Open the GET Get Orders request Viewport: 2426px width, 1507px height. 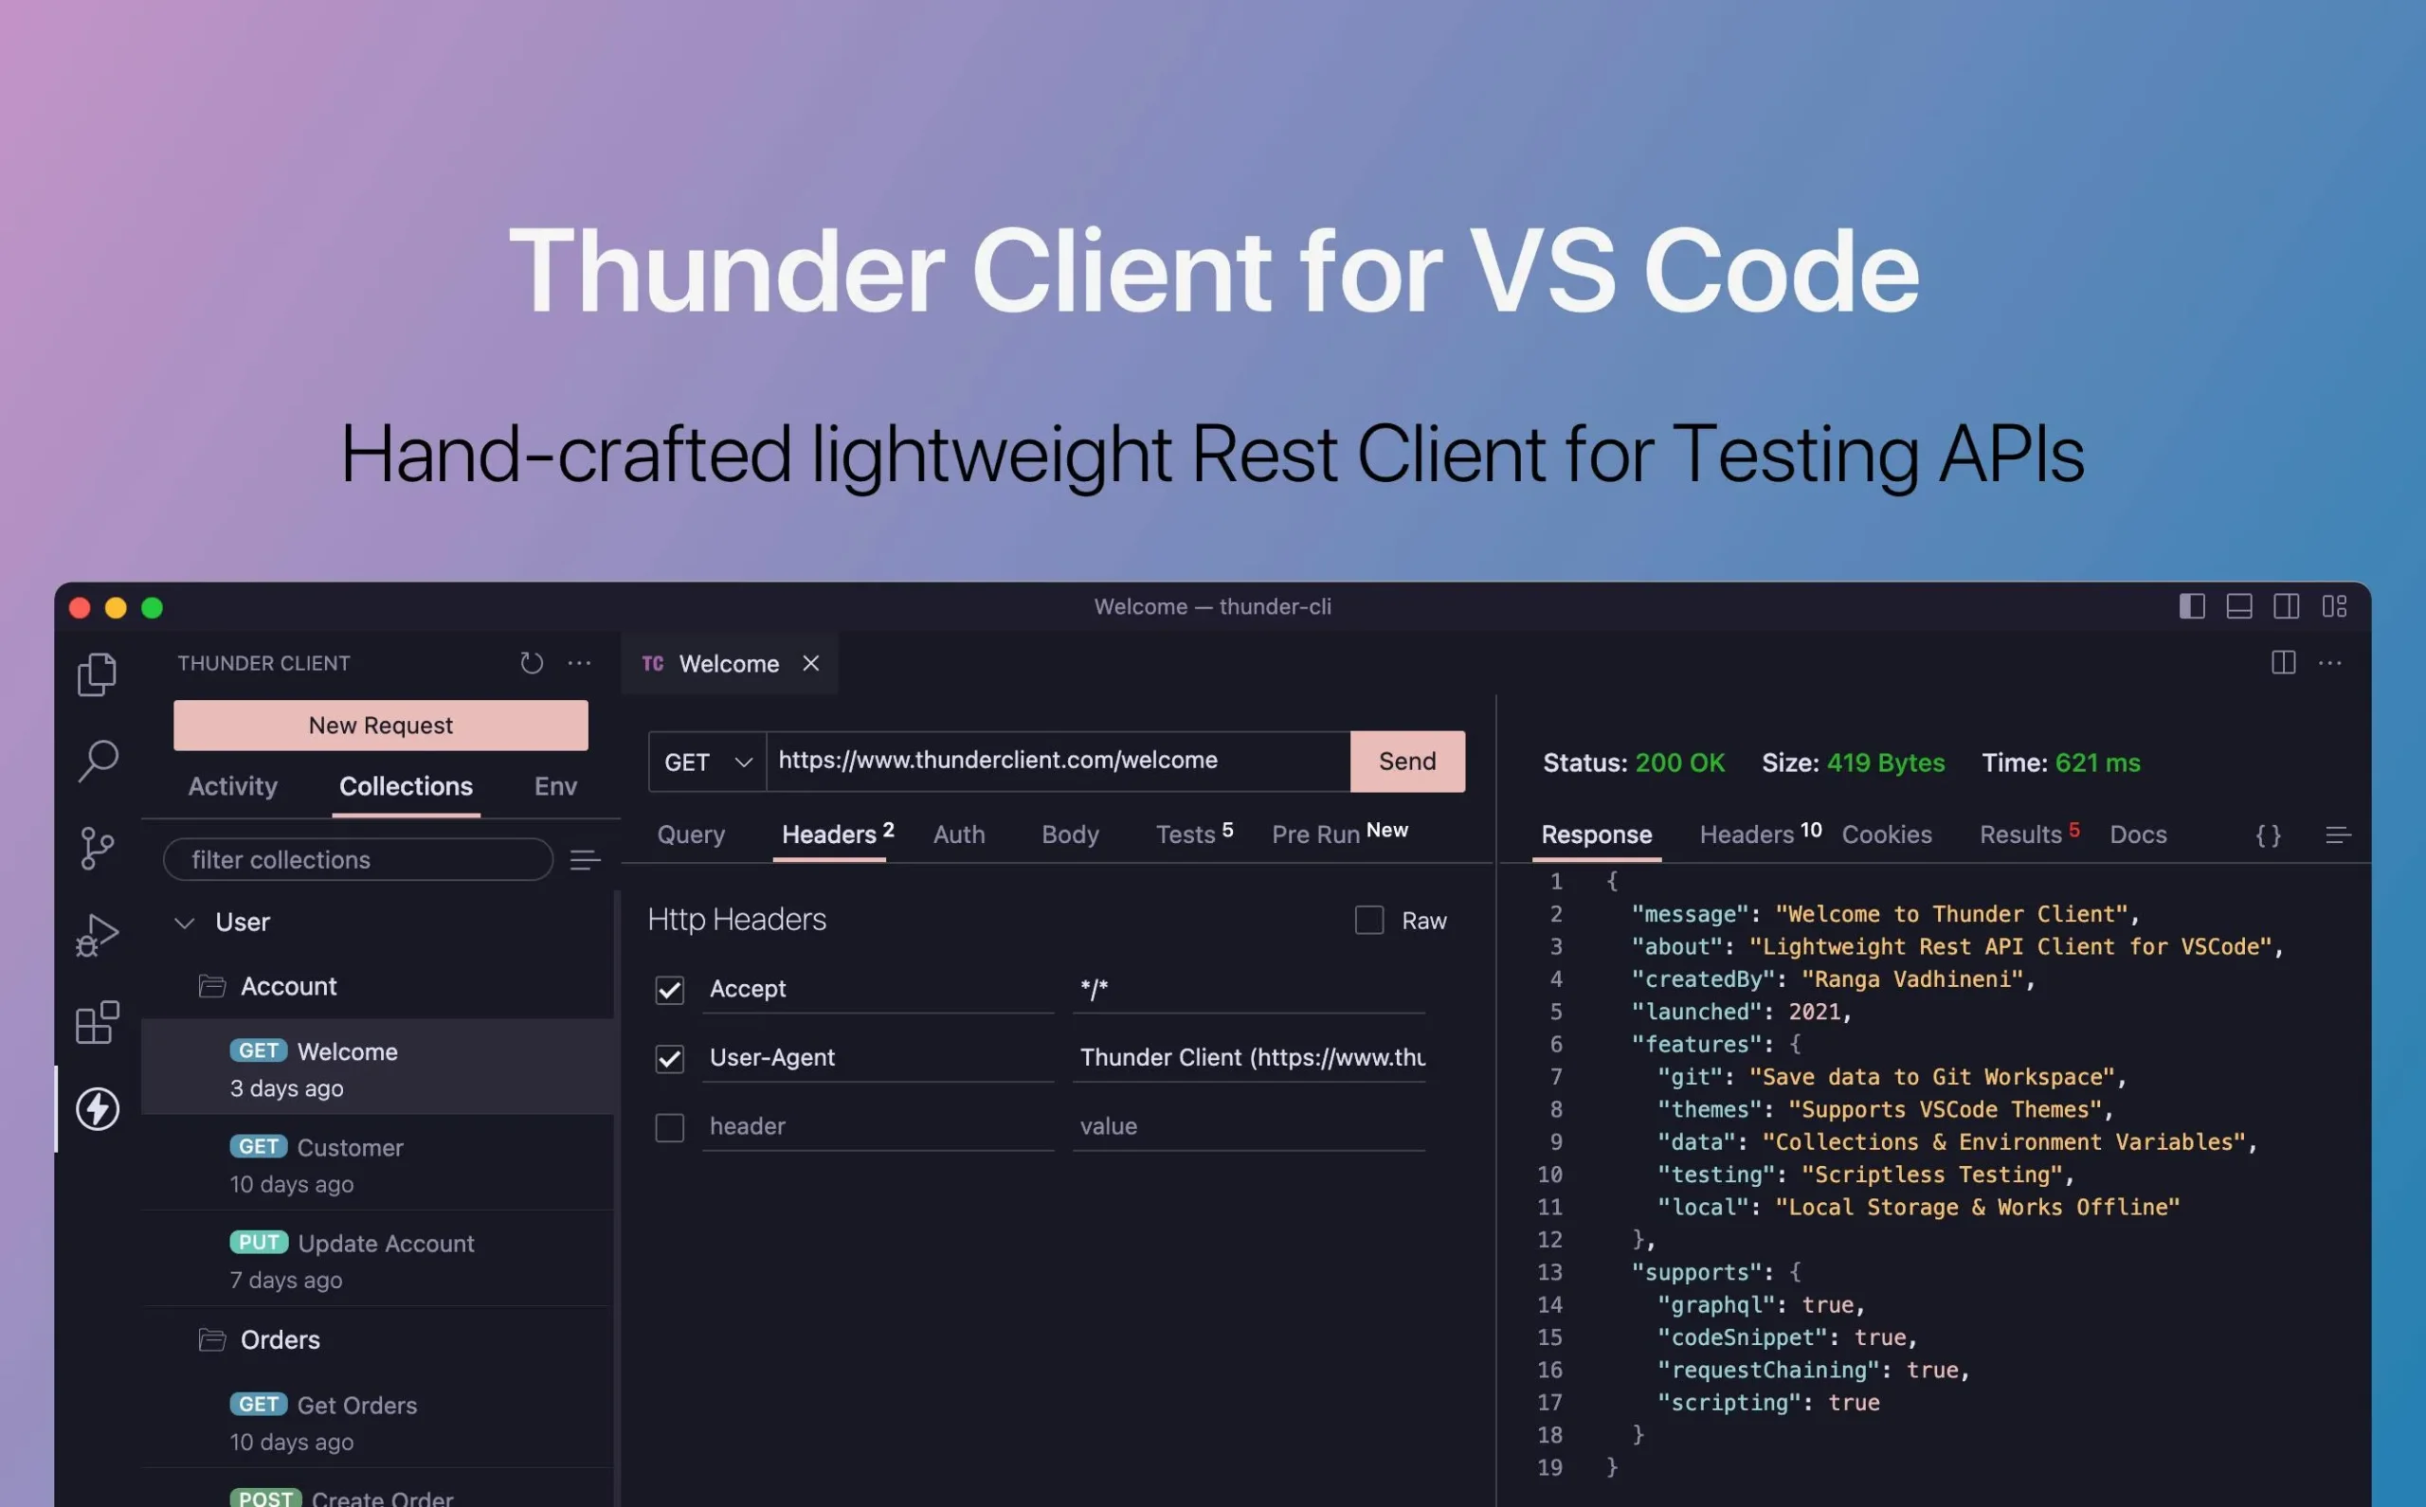[x=377, y=1422]
